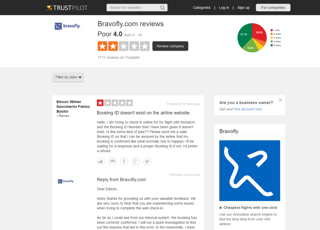Click large blue Bravofly logo image
Viewport: 320px width, 230px height.
(x=250, y=170)
